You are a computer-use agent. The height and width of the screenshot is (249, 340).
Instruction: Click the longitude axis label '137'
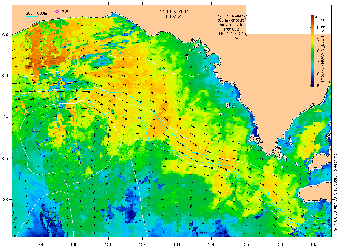[x=314, y=245]
